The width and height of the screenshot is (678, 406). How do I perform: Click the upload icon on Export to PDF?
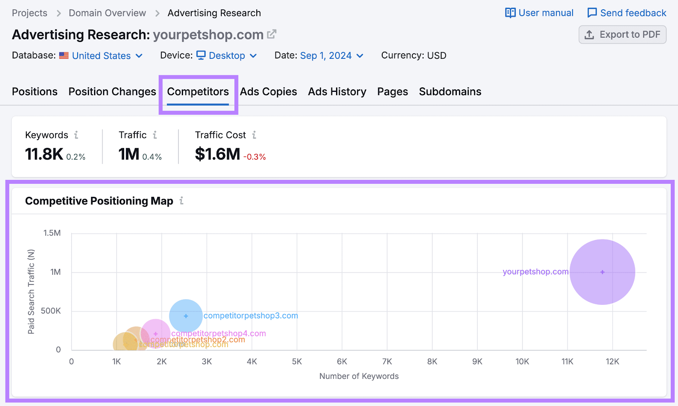click(589, 35)
